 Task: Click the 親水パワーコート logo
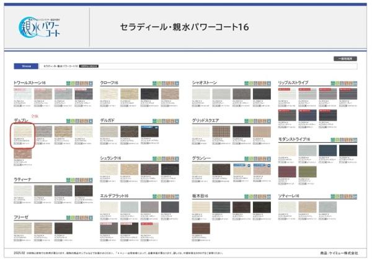(x=40, y=27)
